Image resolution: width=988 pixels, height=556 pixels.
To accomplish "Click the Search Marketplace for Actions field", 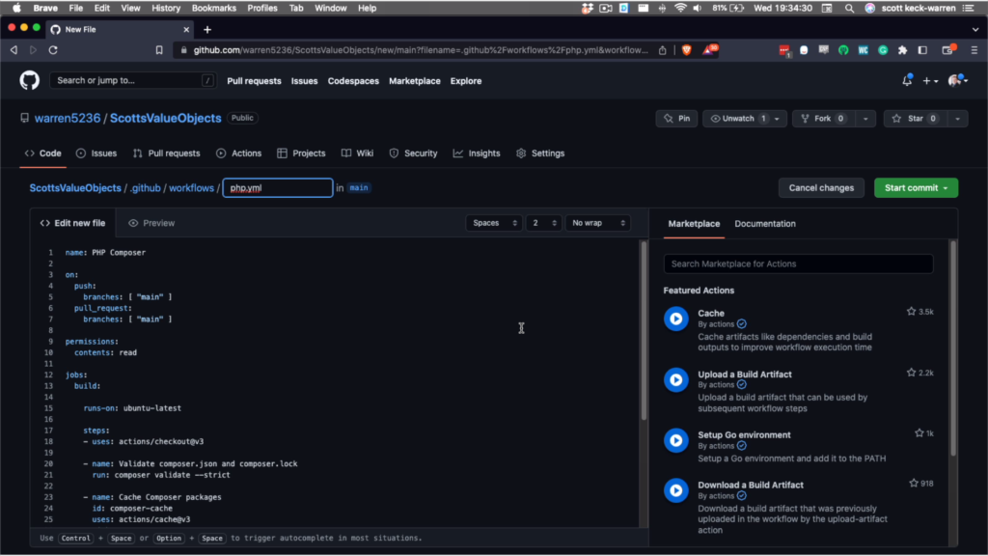I will pos(798,264).
